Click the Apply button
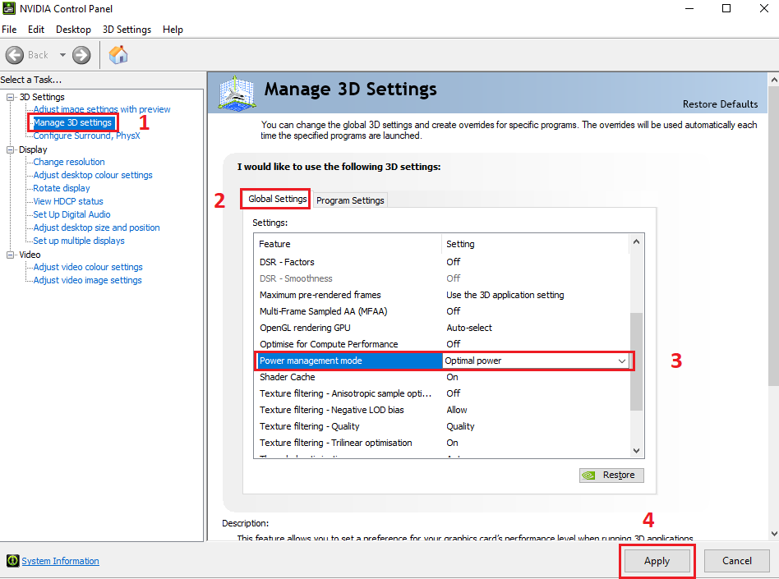The height and width of the screenshot is (579, 779). pos(657,561)
